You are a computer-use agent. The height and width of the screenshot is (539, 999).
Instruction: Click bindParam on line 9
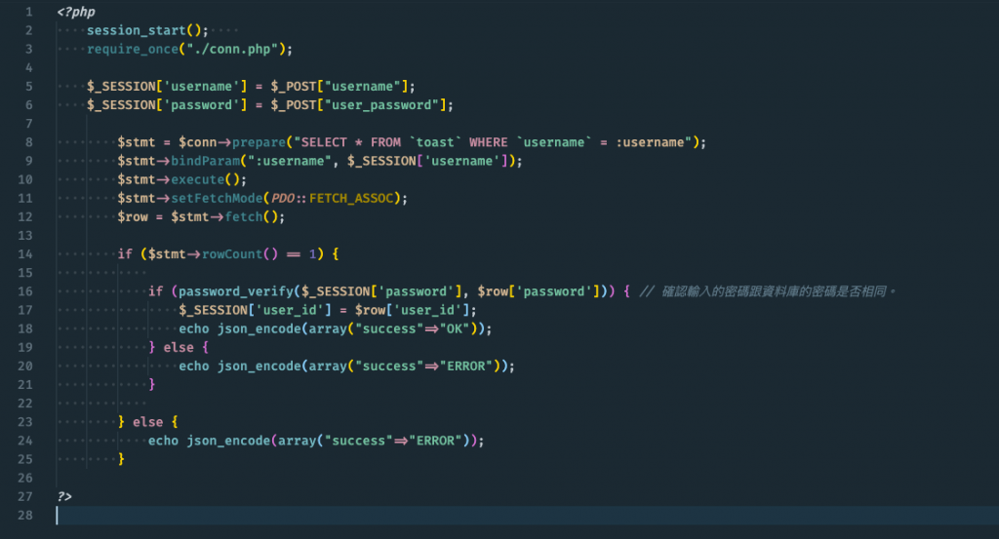205,161
